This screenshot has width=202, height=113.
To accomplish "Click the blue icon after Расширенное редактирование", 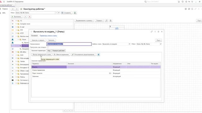I will pyautogui.click(x=98, y=55).
